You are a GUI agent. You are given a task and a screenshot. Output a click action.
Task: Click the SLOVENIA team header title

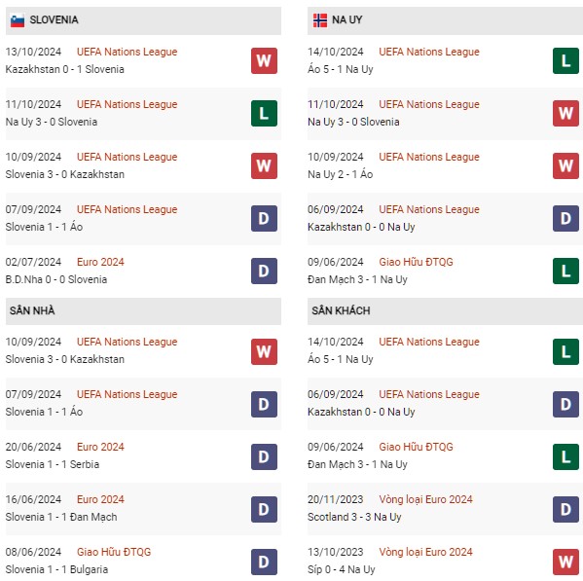[x=54, y=19]
